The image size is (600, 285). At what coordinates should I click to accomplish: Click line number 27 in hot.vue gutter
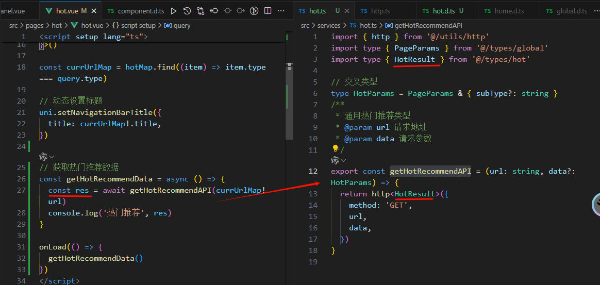click(22, 190)
